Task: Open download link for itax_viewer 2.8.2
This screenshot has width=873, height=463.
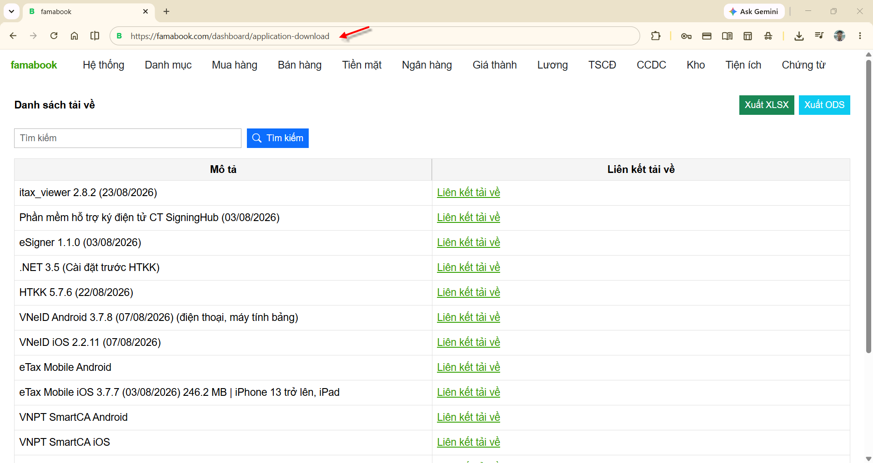Action: click(468, 192)
